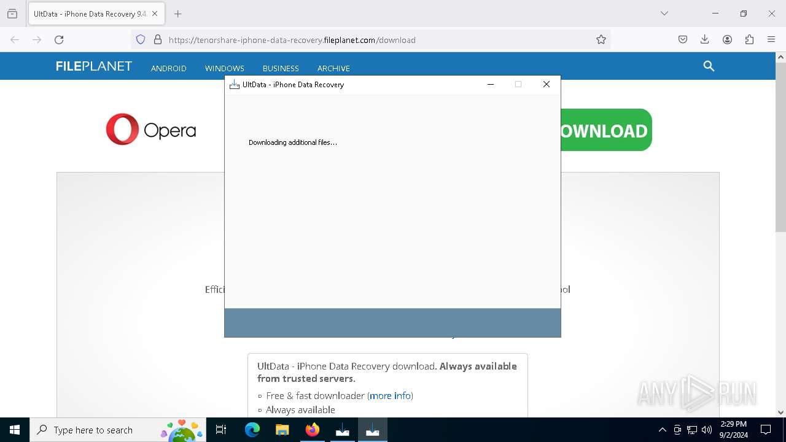View site security padlock info
786x442 pixels.
pos(158,39)
